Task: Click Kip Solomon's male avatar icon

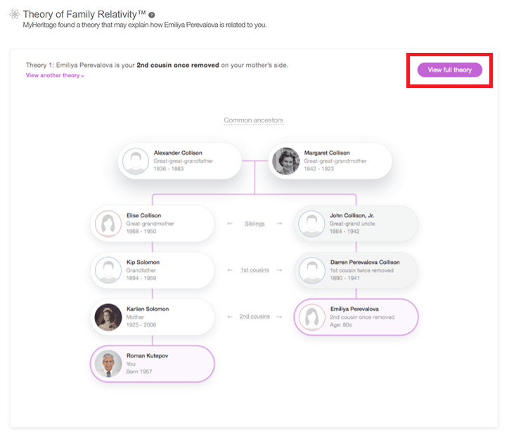Action: 108,270
